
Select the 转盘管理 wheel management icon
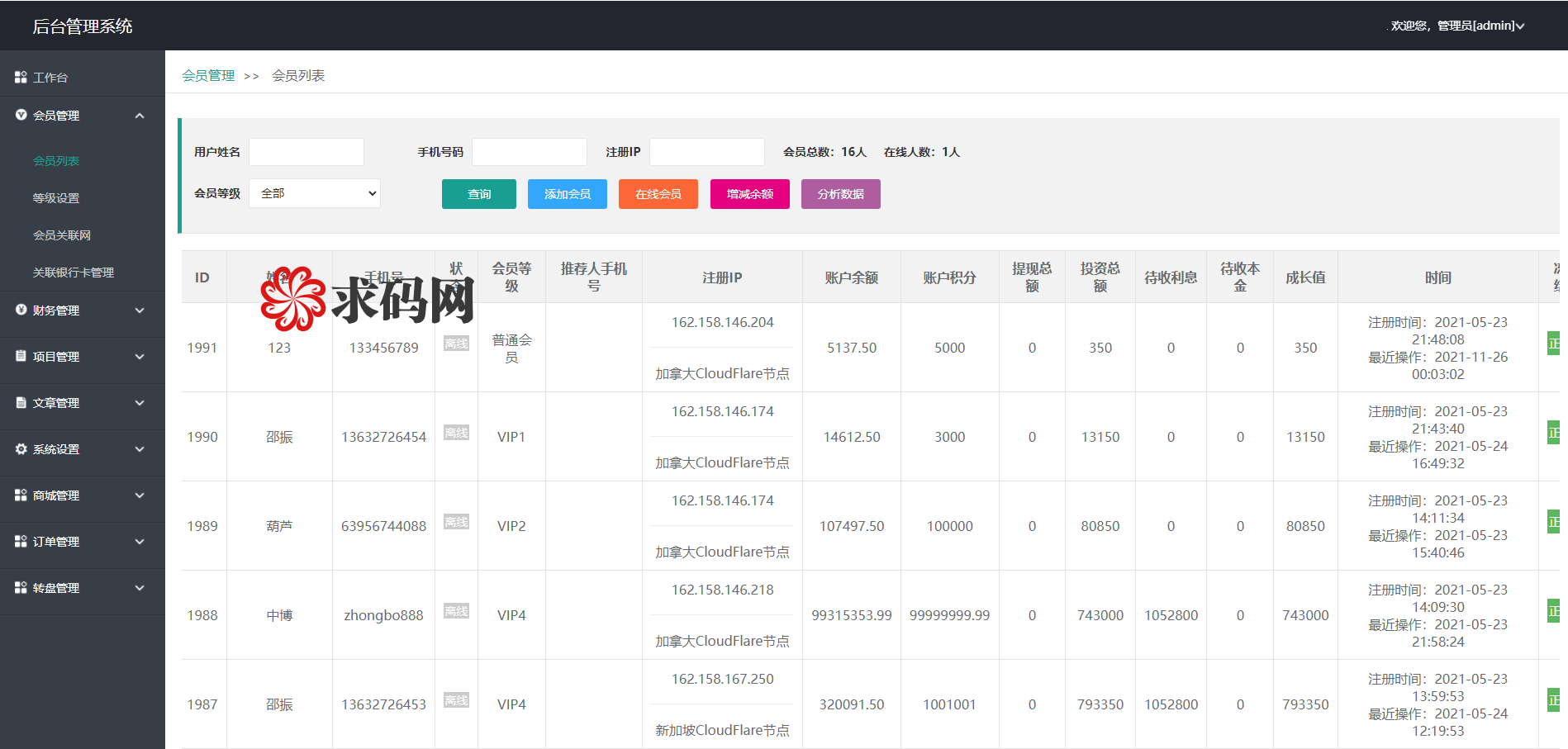(20, 588)
